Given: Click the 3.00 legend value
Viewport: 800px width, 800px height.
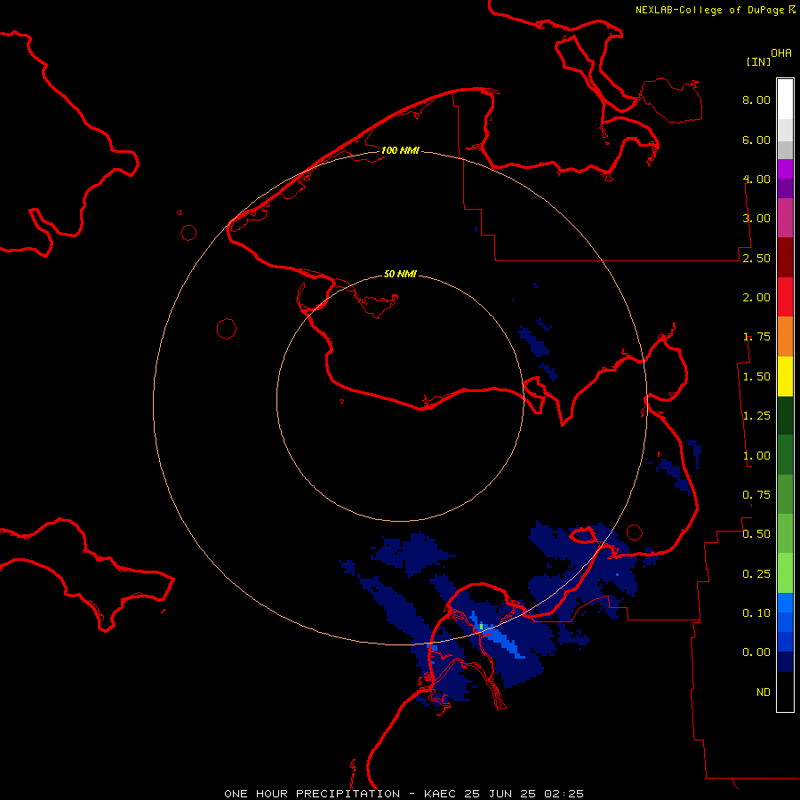Looking at the screenshot, I should coord(756,219).
